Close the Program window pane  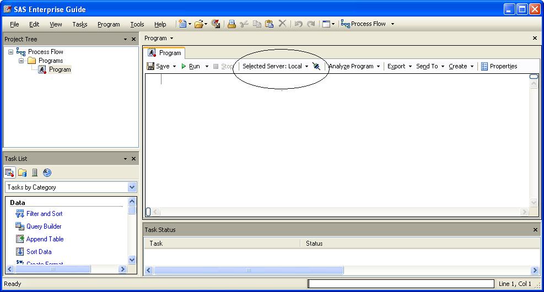click(535, 38)
